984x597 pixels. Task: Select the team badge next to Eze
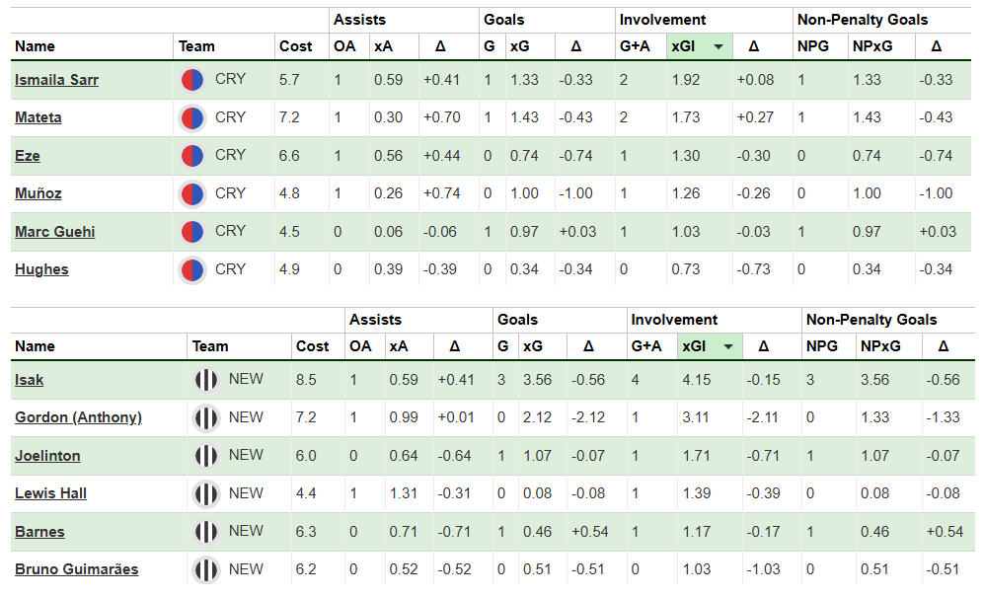(x=192, y=156)
